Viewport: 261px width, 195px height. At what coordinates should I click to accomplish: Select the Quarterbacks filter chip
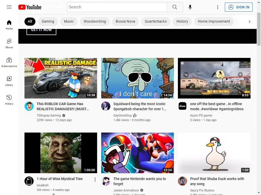(156, 22)
